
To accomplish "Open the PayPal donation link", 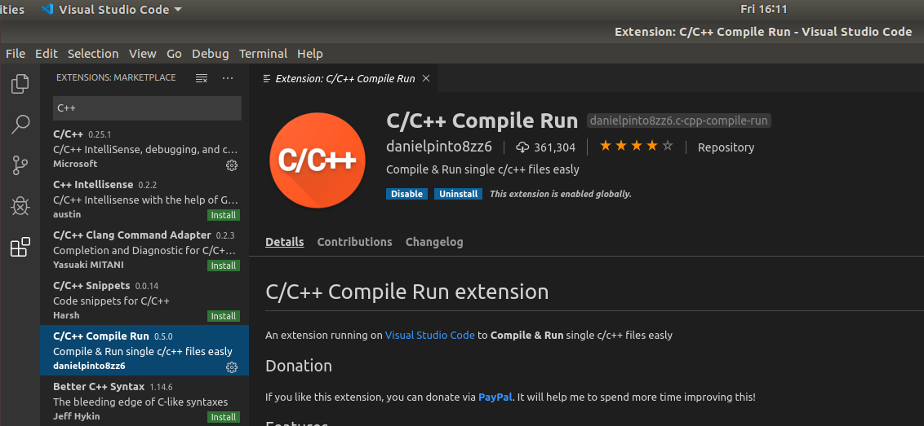I will pos(495,397).
